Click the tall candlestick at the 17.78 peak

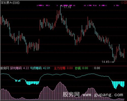[60, 10]
